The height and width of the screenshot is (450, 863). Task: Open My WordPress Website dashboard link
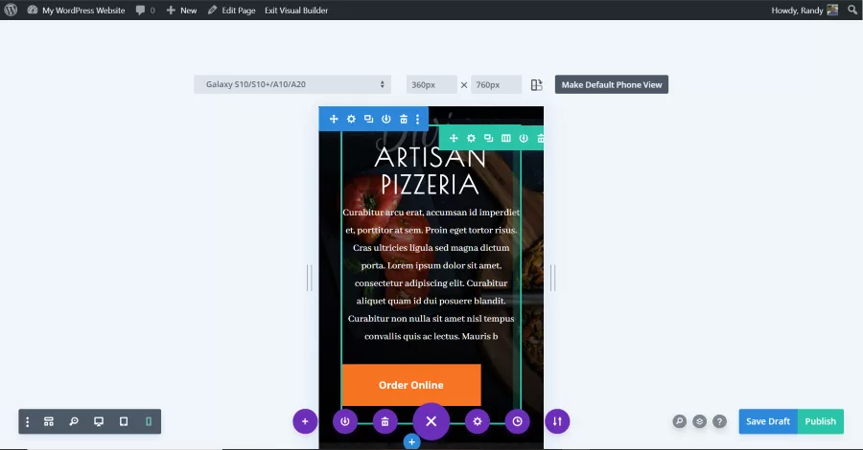pyautogui.click(x=76, y=10)
